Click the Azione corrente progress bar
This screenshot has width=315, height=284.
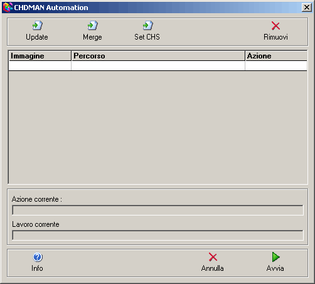pyautogui.click(x=157, y=210)
